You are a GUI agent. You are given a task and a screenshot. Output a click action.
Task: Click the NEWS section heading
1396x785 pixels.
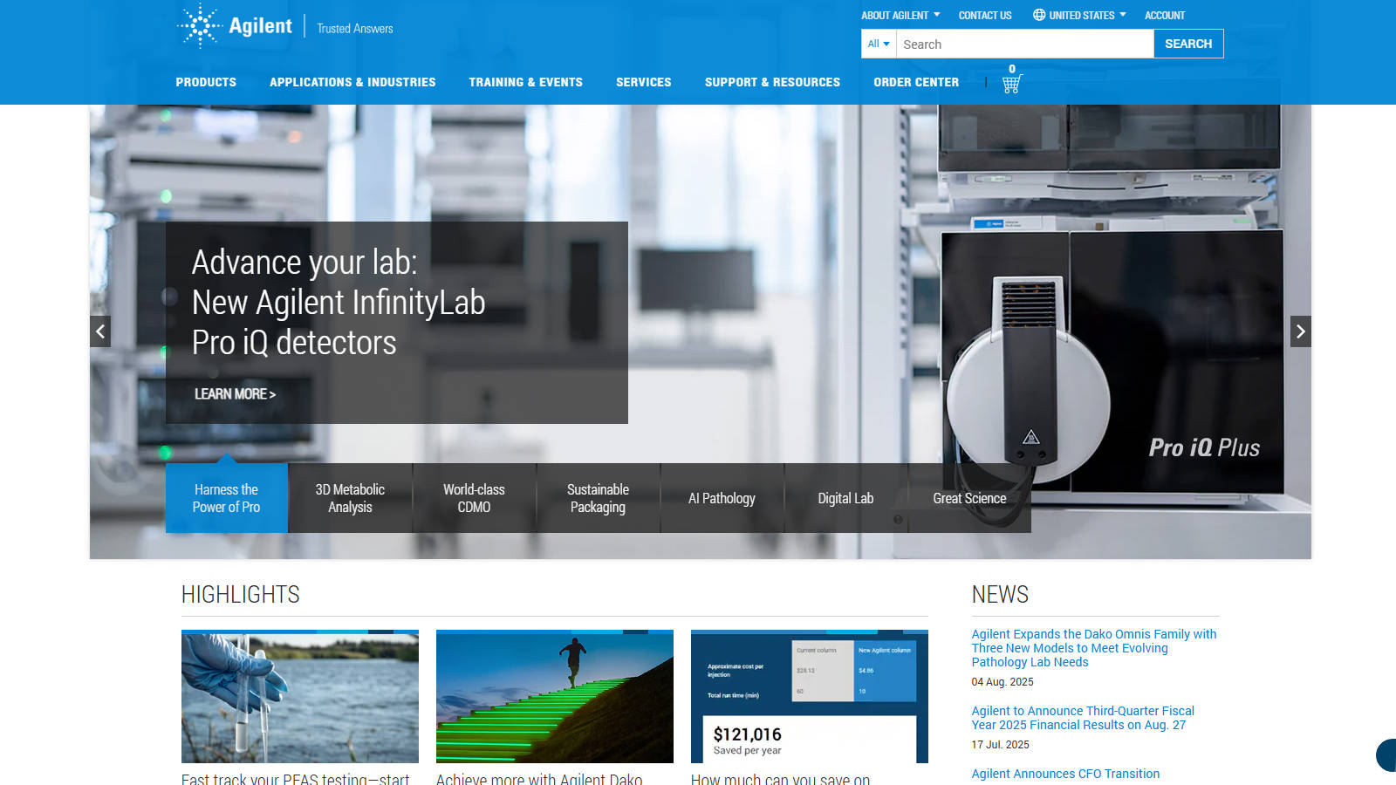(1000, 595)
